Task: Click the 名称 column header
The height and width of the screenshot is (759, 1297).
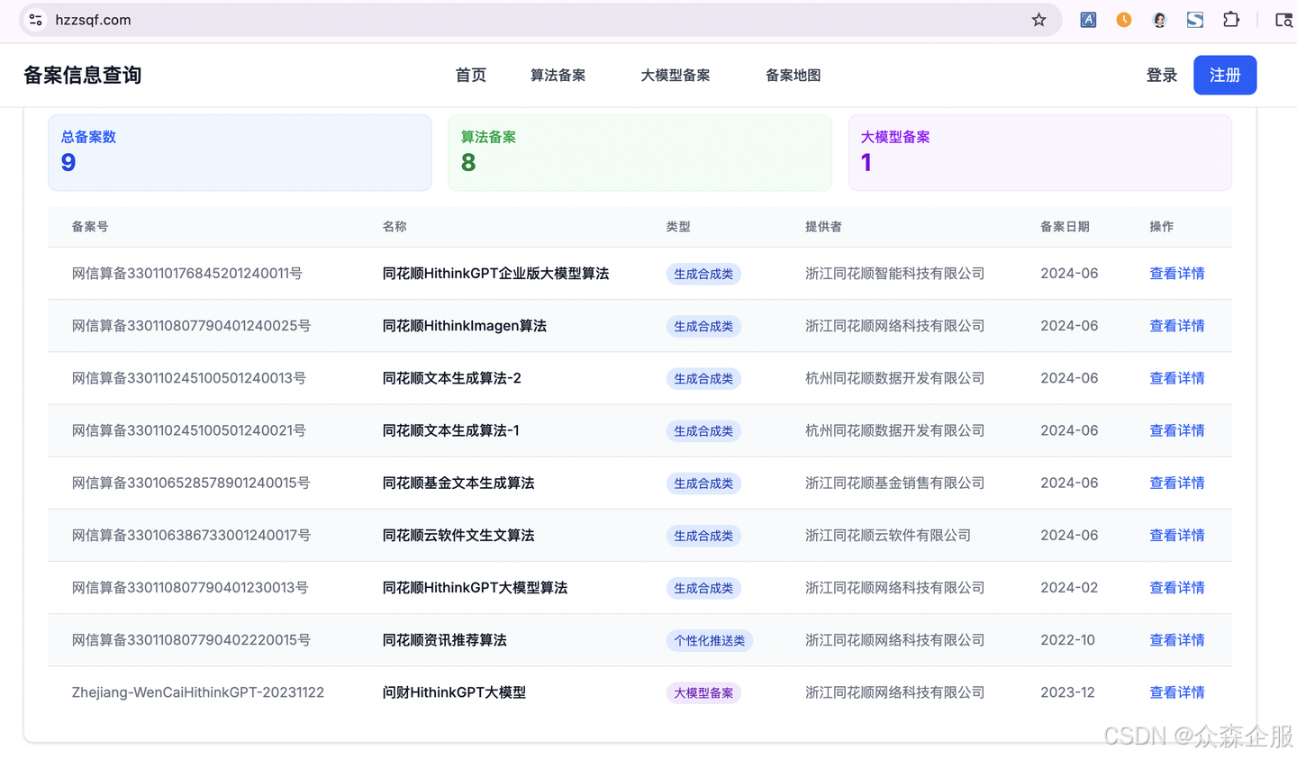Action: [x=395, y=227]
